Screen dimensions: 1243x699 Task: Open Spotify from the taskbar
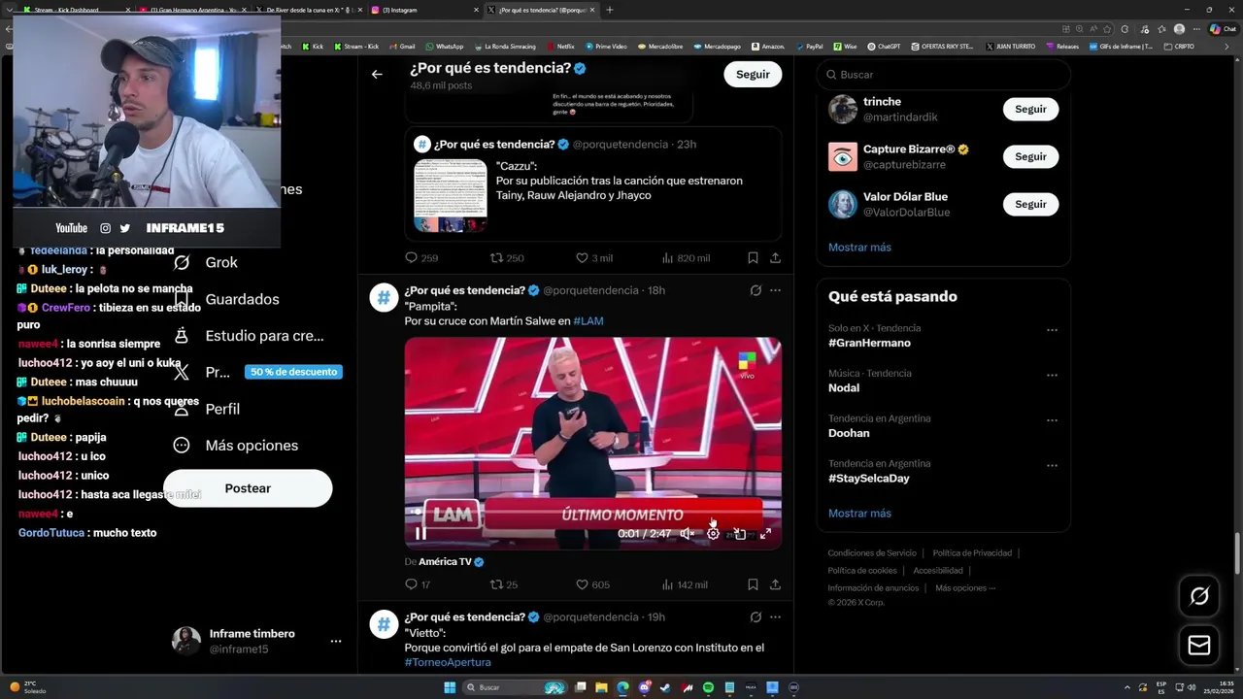click(x=708, y=687)
